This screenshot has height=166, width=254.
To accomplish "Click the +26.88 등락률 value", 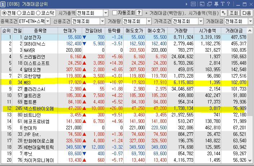I will (x=116, y=109).
